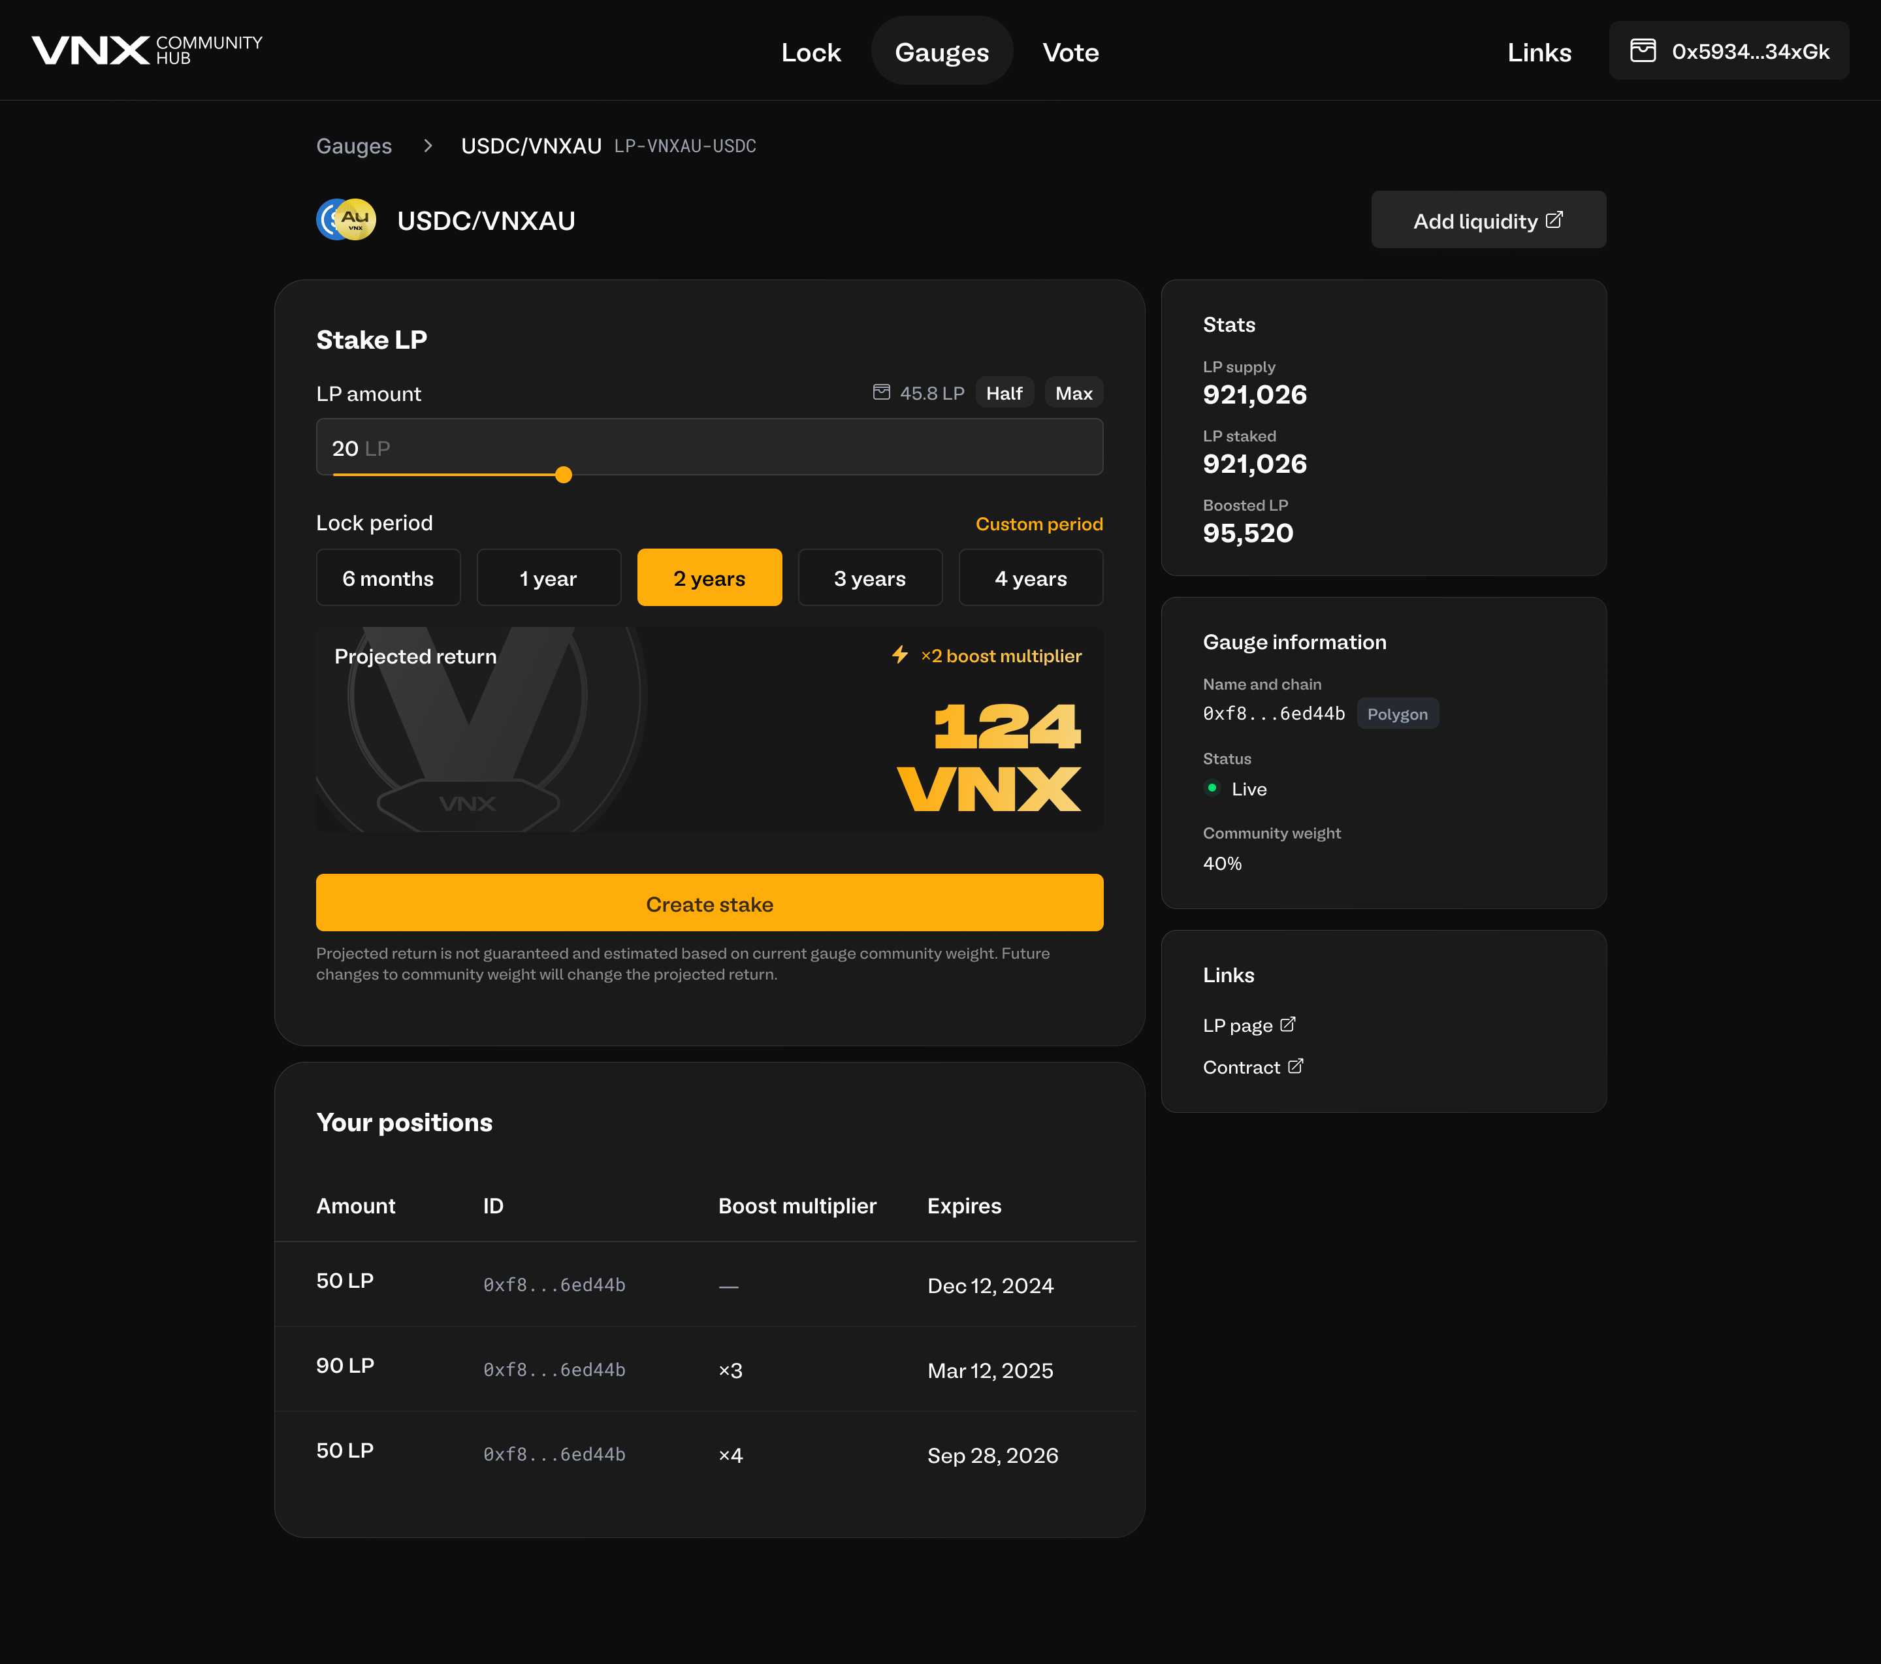Click into the LP amount input field
This screenshot has width=1881, height=1664.
(x=709, y=447)
